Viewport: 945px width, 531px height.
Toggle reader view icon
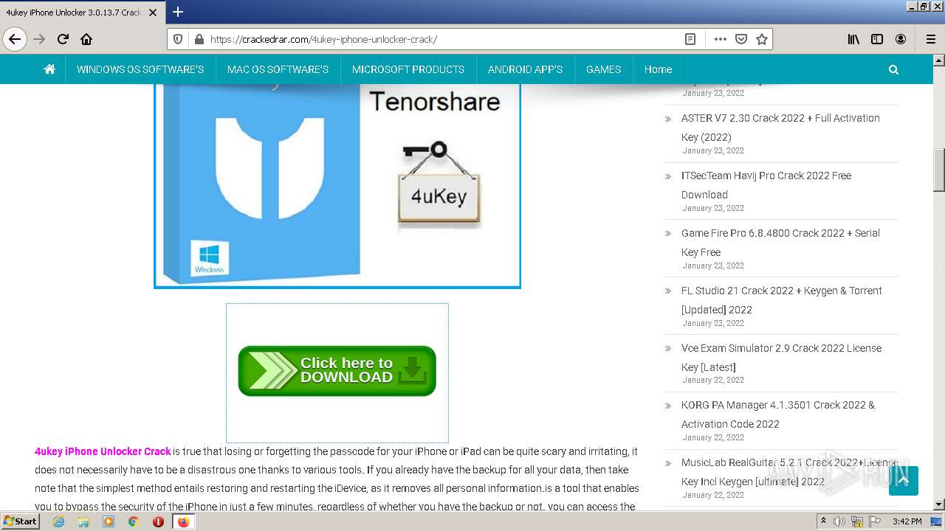pos(690,39)
